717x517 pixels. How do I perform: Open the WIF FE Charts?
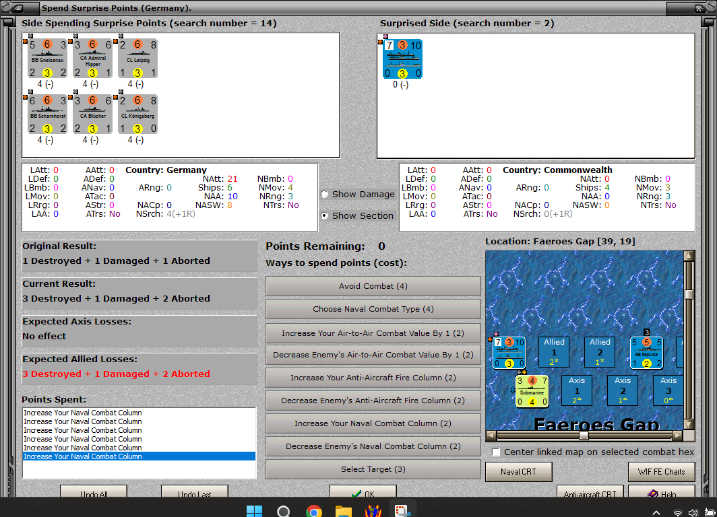click(662, 472)
